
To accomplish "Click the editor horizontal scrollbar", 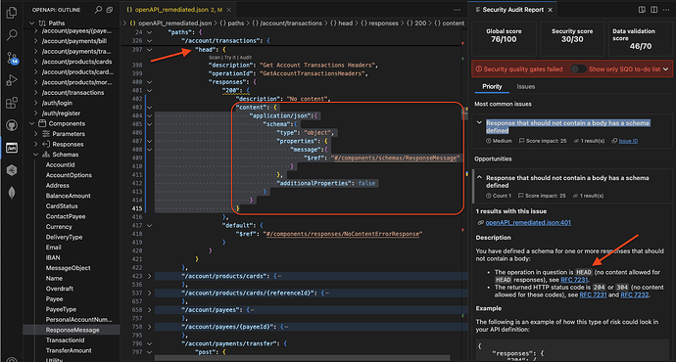I will click(x=302, y=358).
